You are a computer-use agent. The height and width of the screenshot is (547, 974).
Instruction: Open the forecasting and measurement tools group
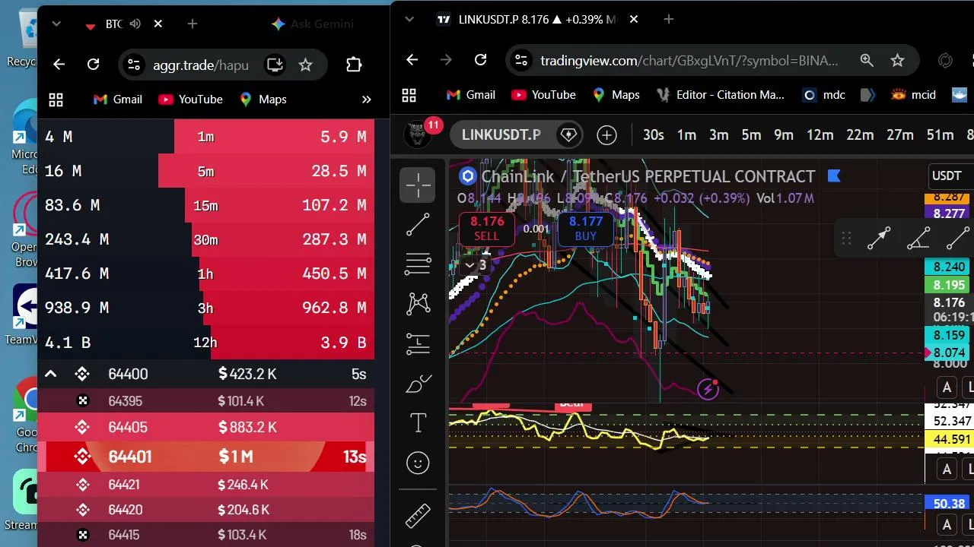[x=418, y=343]
